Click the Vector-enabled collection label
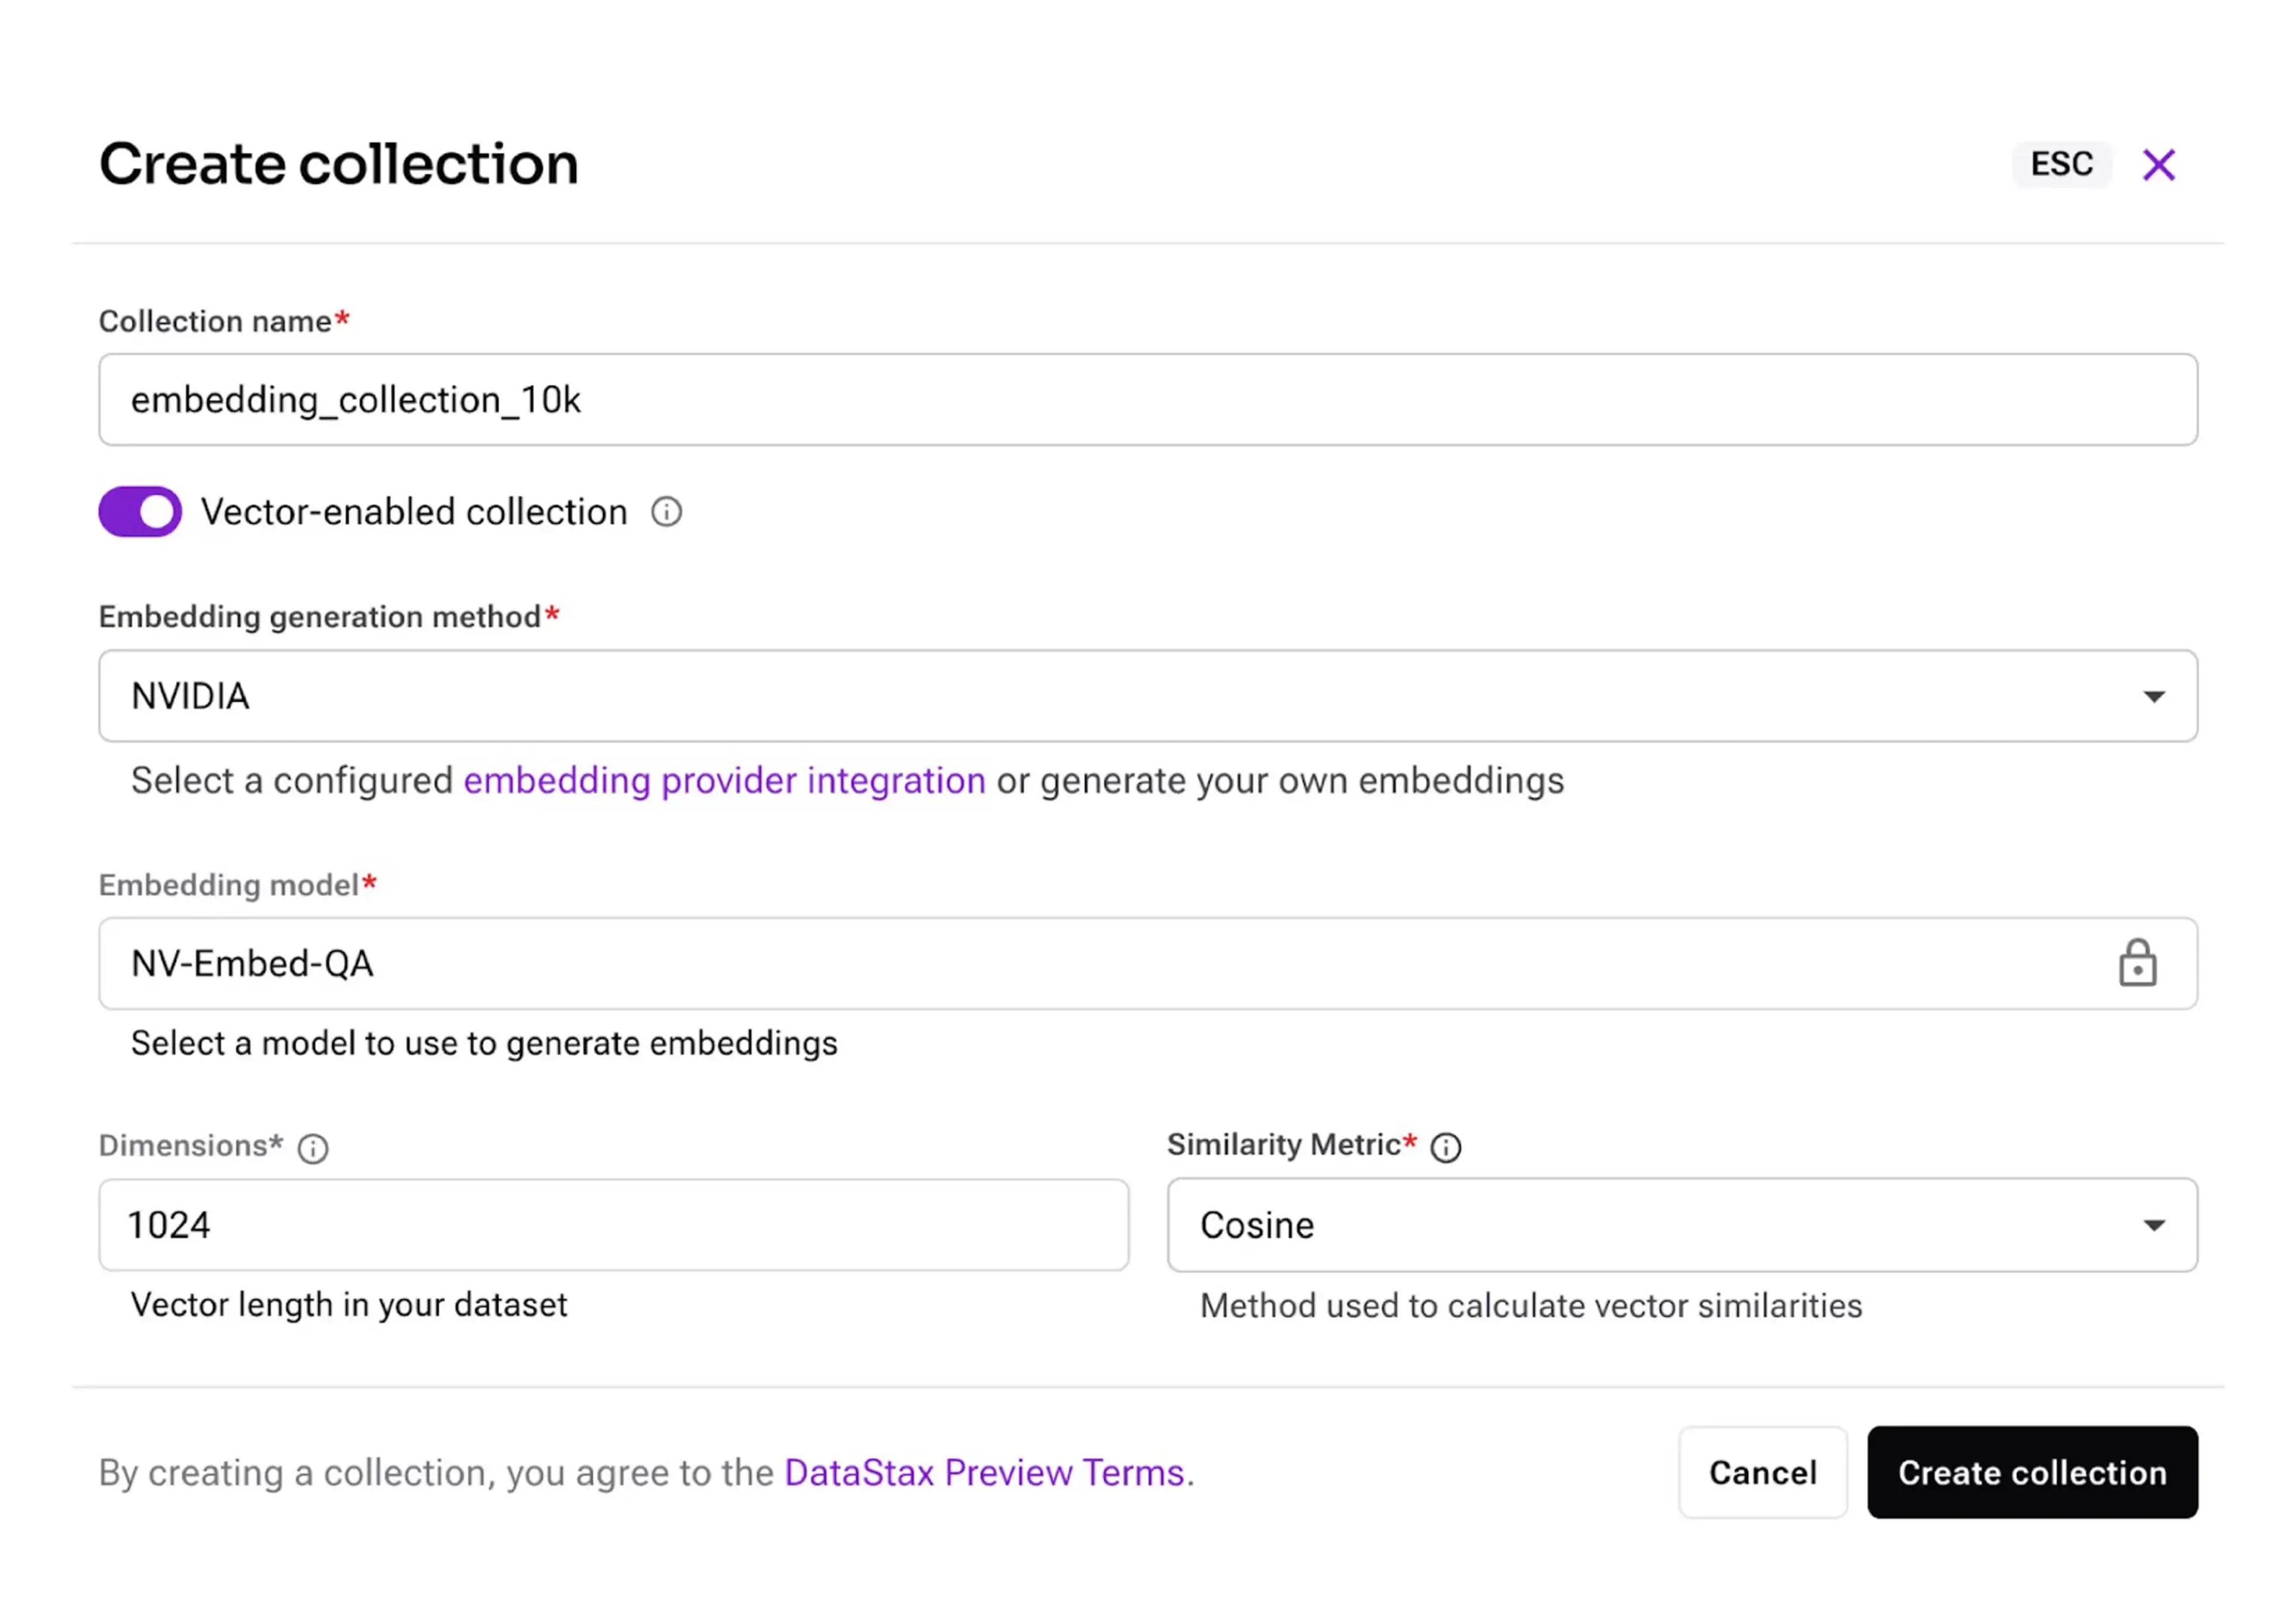Viewport: 2296px width, 1613px height. coord(413,512)
